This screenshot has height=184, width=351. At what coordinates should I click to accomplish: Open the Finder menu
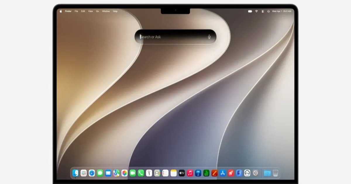click(68, 11)
